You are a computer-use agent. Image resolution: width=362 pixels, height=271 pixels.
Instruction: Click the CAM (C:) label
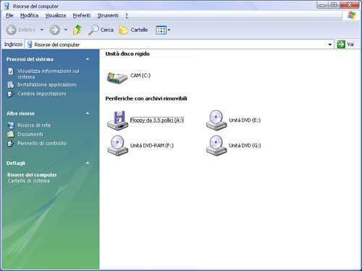pyautogui.click(x=140, y=75)
